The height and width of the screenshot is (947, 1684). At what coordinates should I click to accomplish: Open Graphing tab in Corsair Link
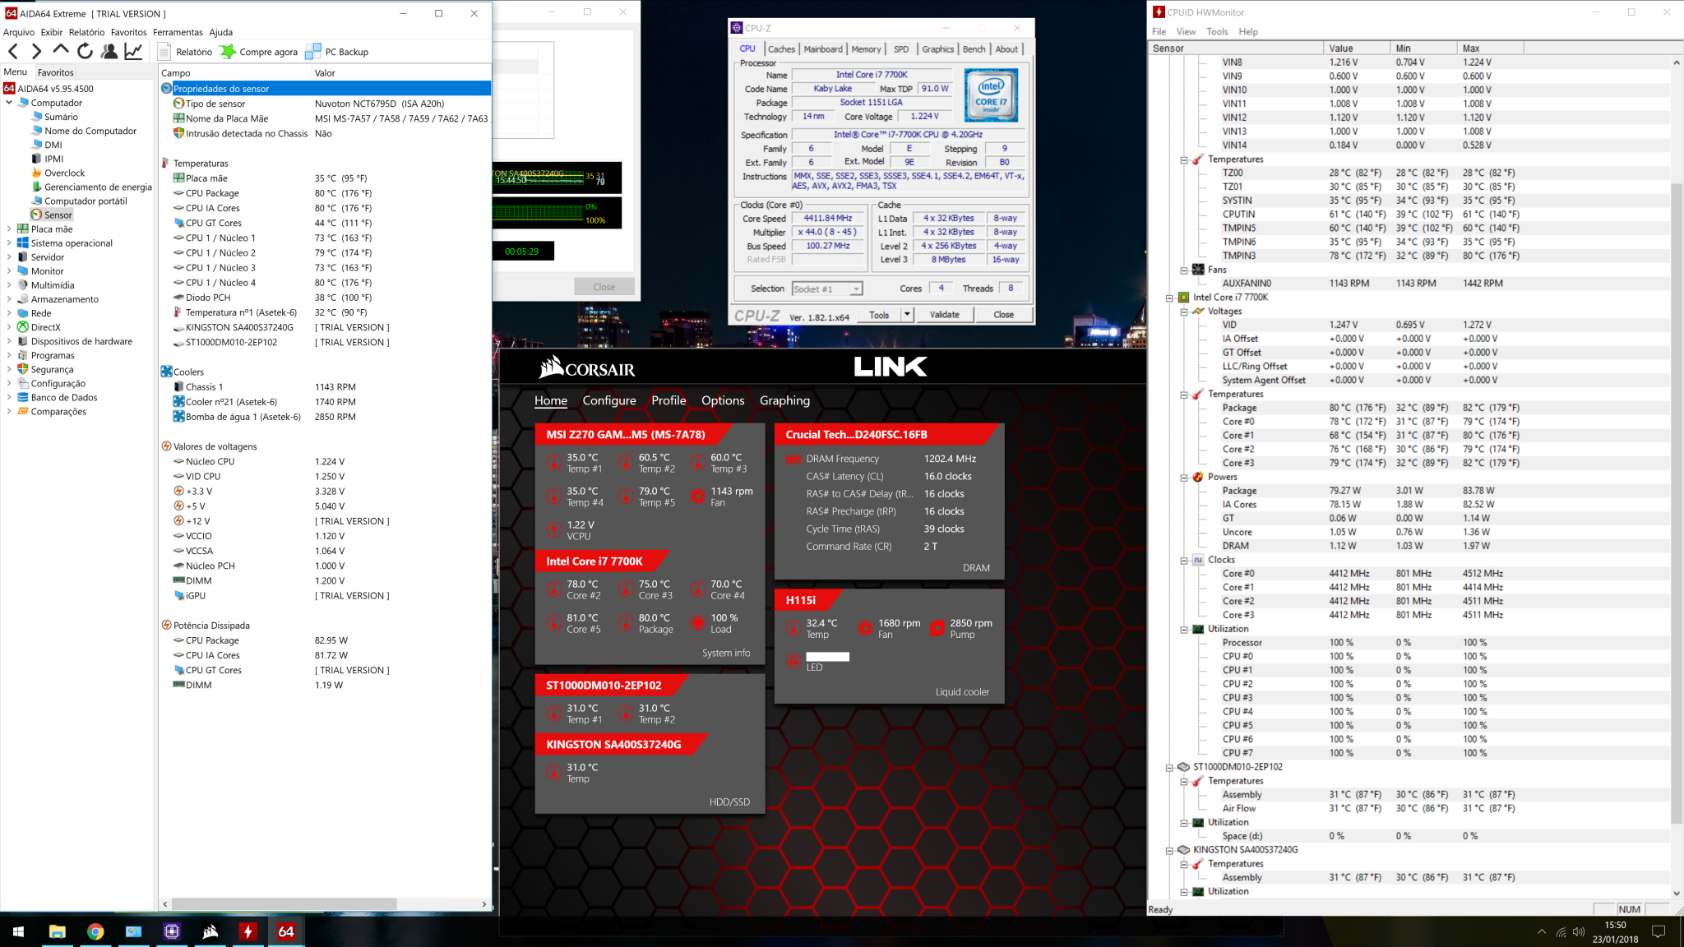coord(784,400)
